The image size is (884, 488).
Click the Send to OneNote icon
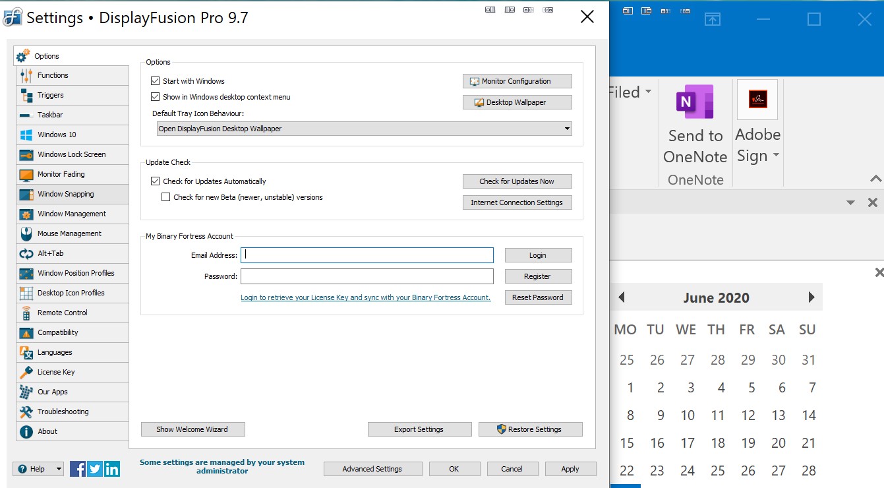[x=695, y=103]
